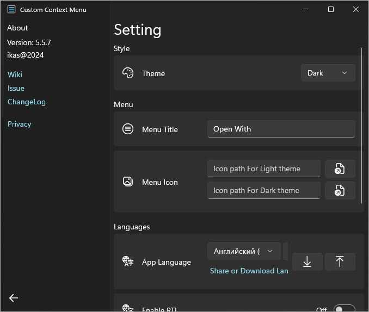
Task: Click Share or Download Language link
Action: [x=249, y=271]
